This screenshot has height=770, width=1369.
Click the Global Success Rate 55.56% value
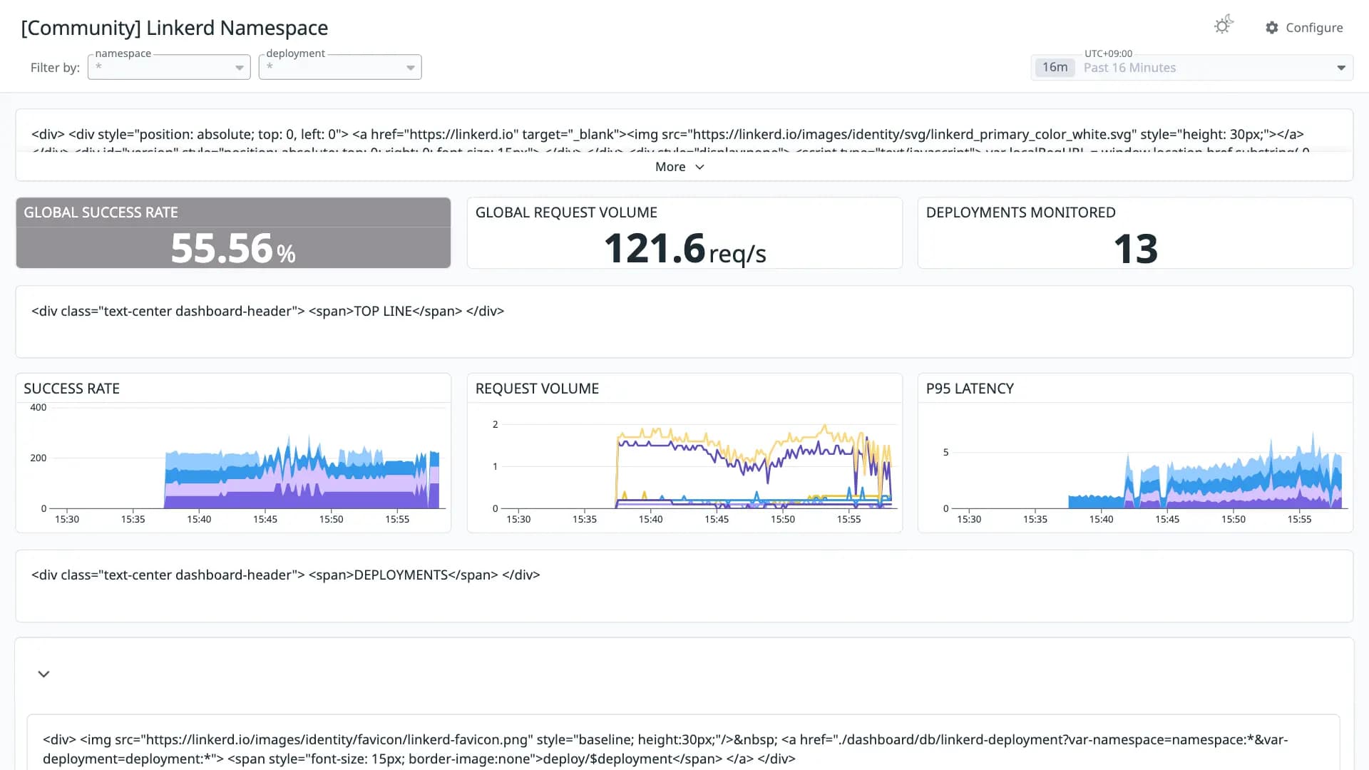(x=233, y=249)
